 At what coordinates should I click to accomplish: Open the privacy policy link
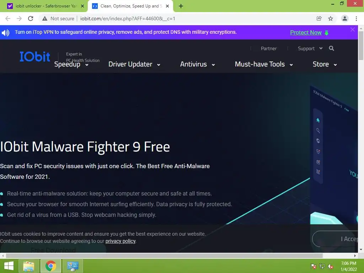tap(121, 241)
